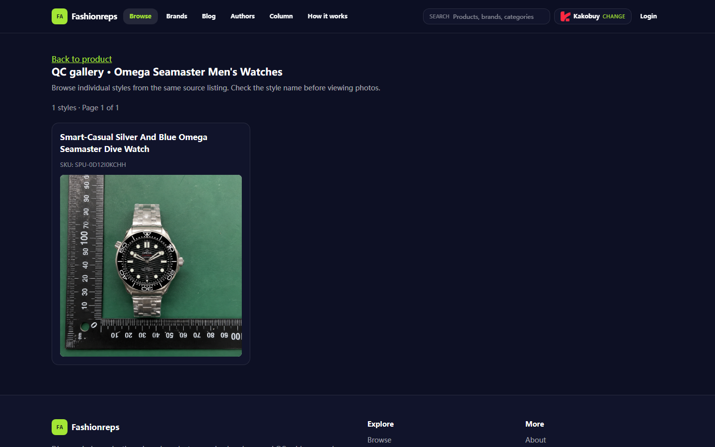The width and height of the screenshot is (715, 447).
Task: Open How it works page
Action: pos(328,16)
